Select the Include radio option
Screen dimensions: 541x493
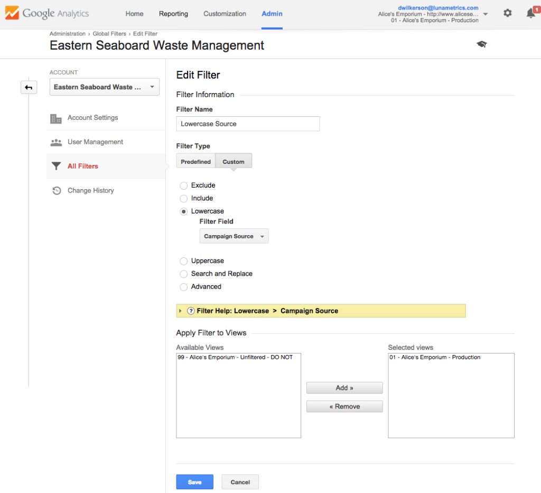point(183,198)
